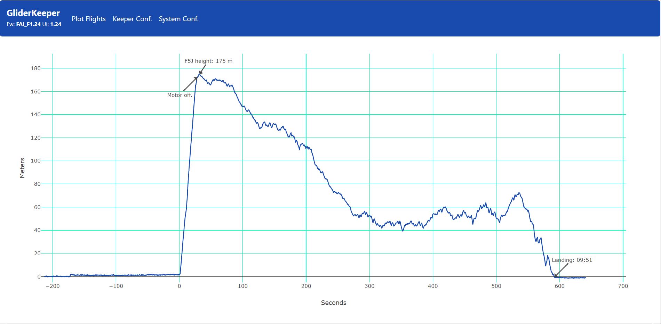The width and height of the screenshot is (661, 324).
Task: Click the GliderKeeper brand title
Action: (x=33, y=13)
